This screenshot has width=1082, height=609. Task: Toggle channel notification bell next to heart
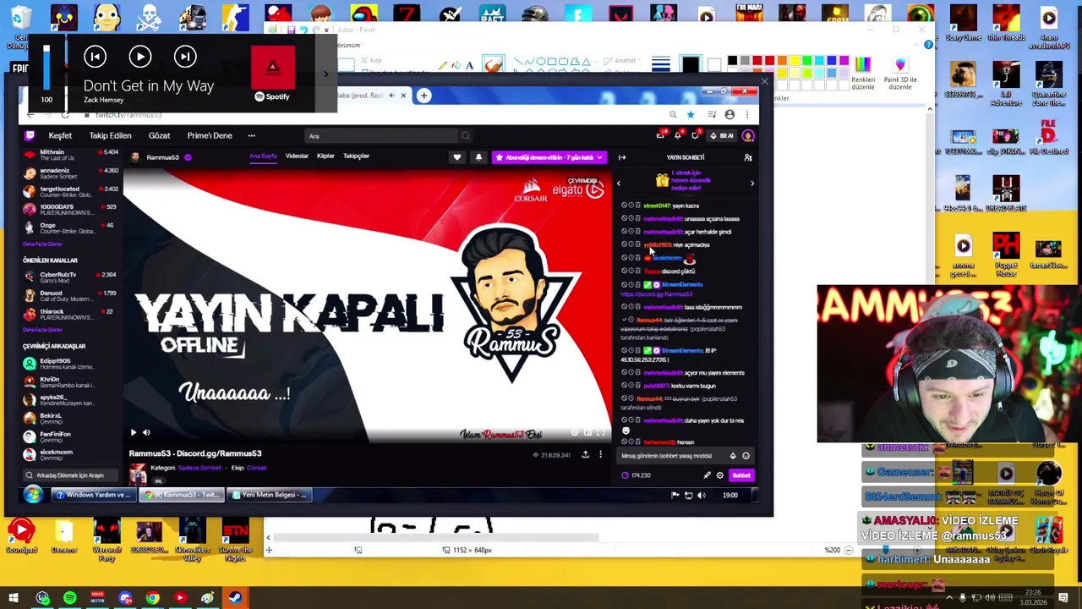coord(478,157)
